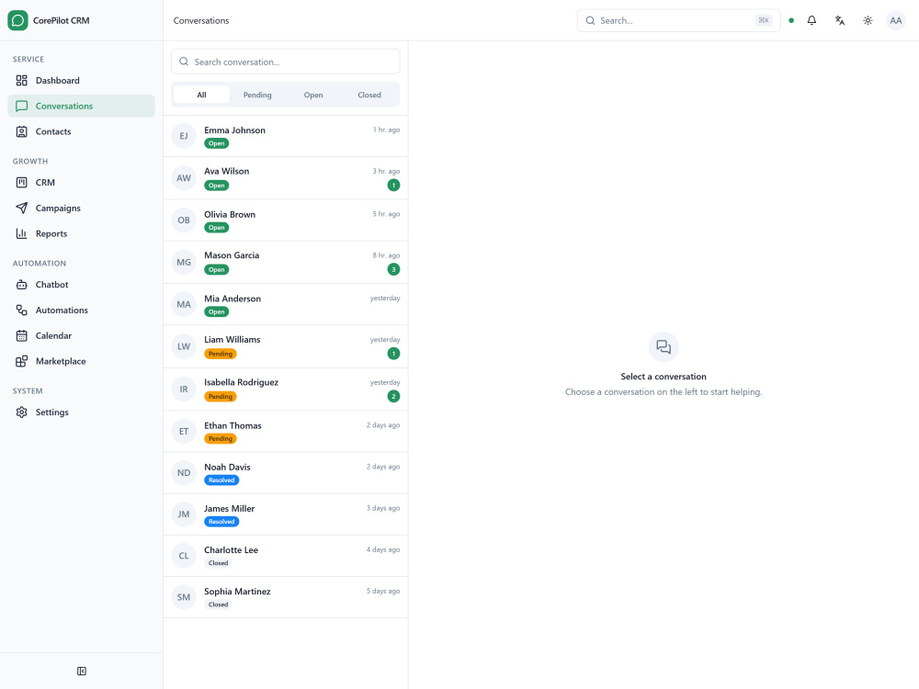The width and height of the screenshot is (919, 689).
Task: Go to Automations in the sidebar
Action: point(82,310)
